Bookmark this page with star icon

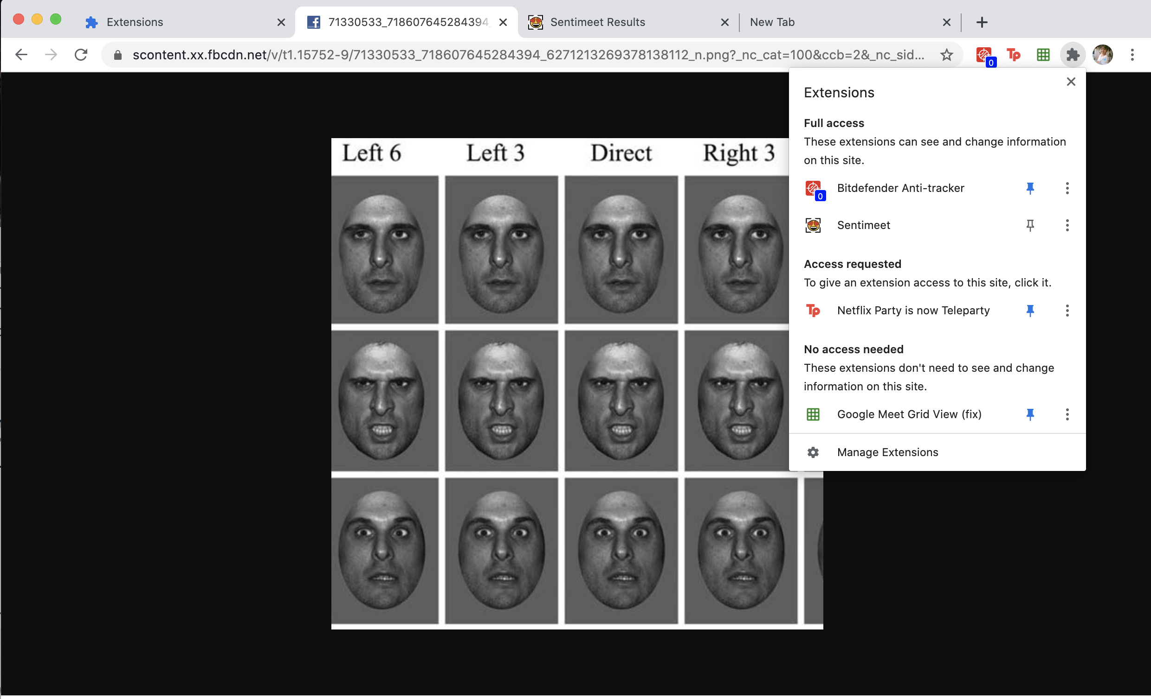(946, 55)
